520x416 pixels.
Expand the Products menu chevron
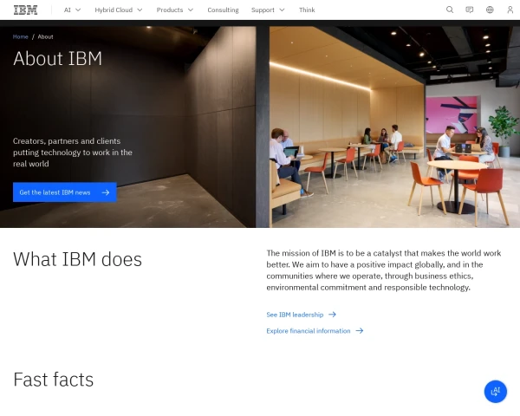191,10
